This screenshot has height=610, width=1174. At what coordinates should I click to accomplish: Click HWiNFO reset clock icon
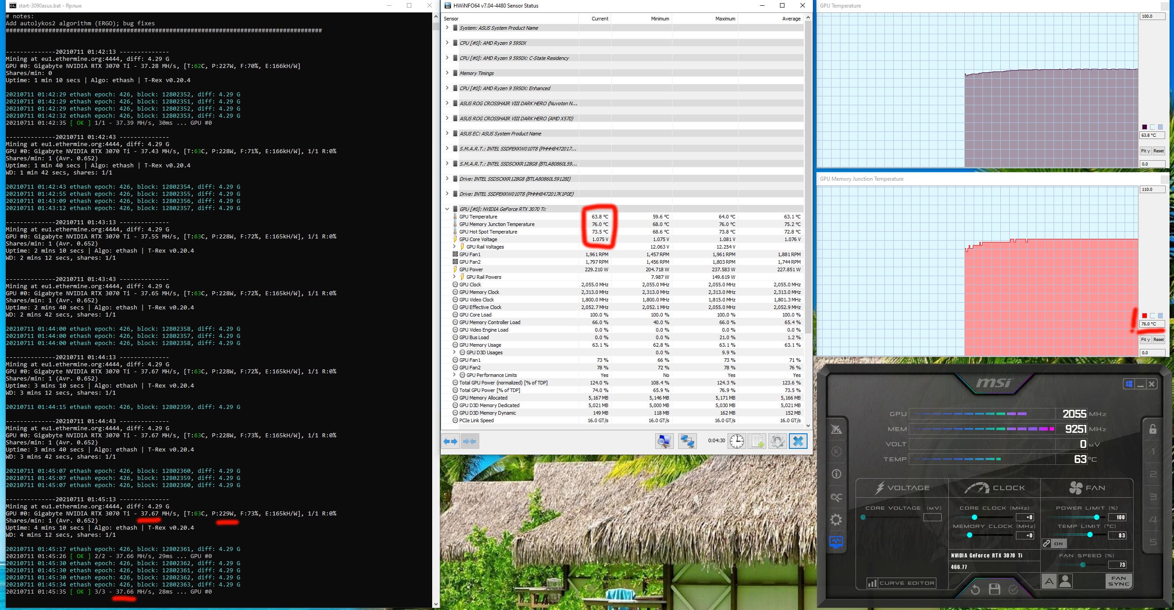(736, 441)
